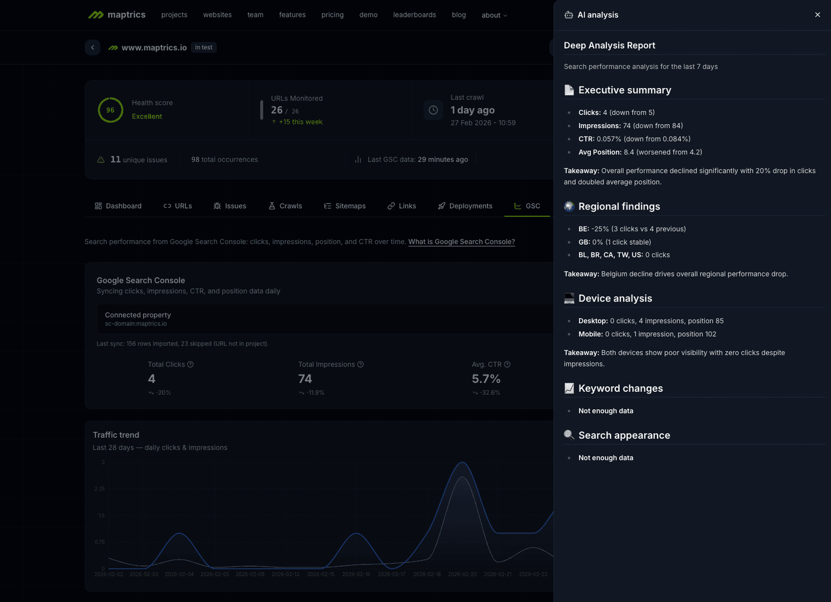
Task: Go to the pricing page
Action: (x=332, y=15)
